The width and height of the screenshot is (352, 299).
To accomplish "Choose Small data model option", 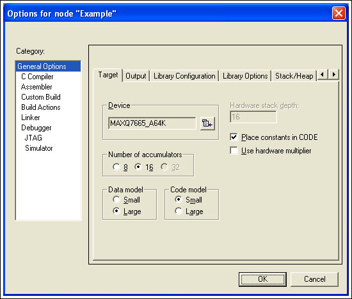I will click(116, 199).
